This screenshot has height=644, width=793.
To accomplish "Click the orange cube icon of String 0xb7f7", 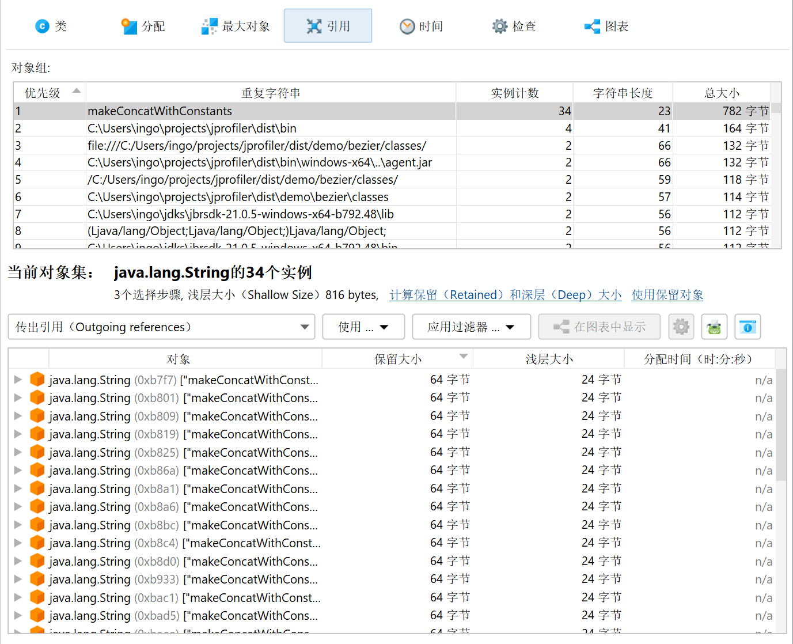I will pyautogui.click(x=37, y=380).
